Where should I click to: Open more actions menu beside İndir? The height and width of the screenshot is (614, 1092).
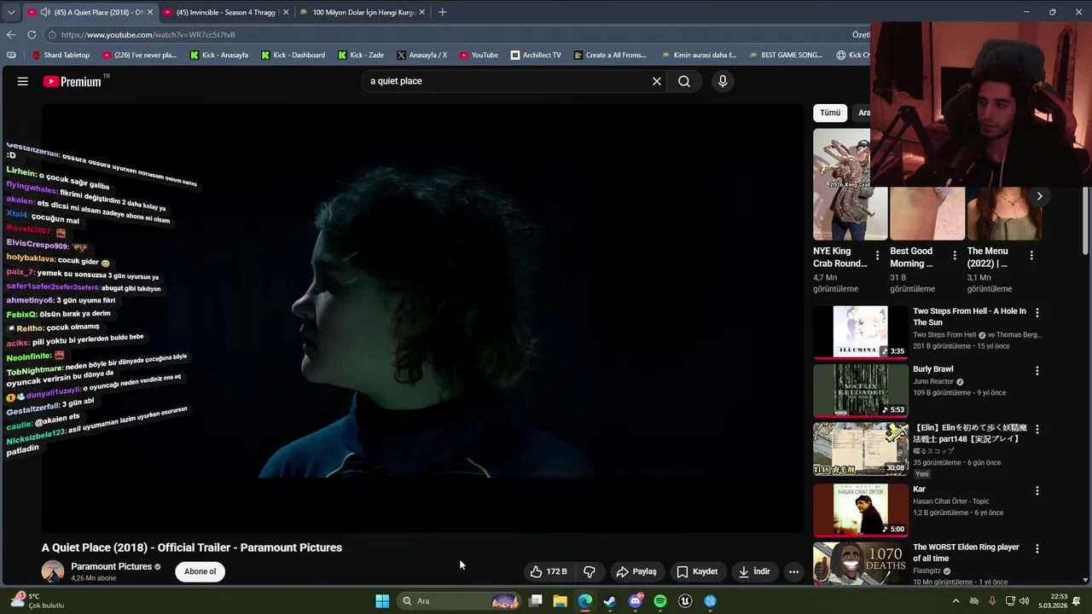pos(793,571)
